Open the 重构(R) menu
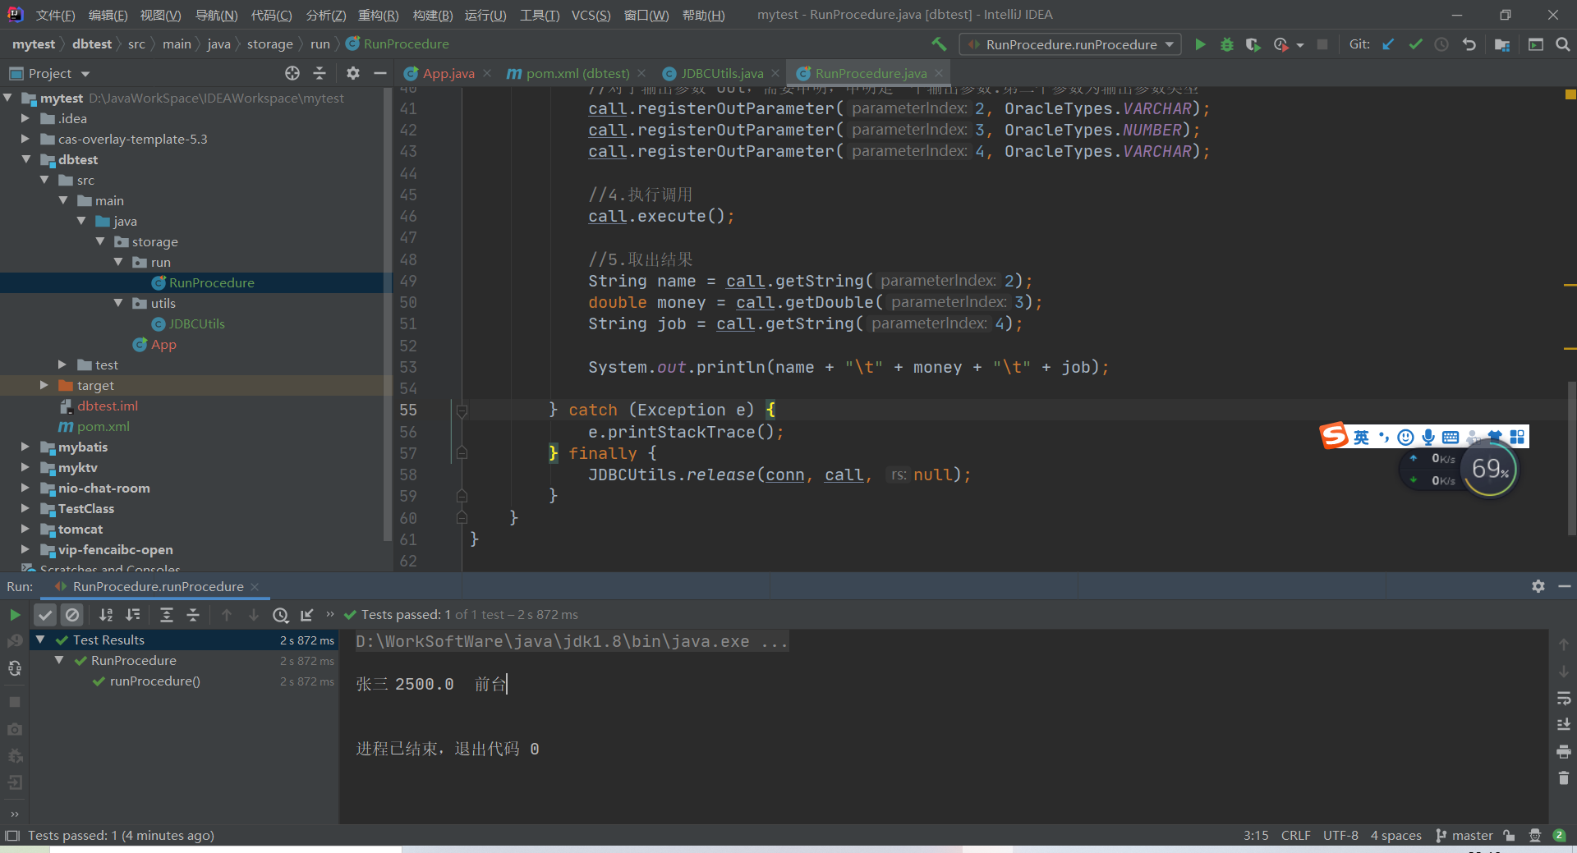 point(378,15)
